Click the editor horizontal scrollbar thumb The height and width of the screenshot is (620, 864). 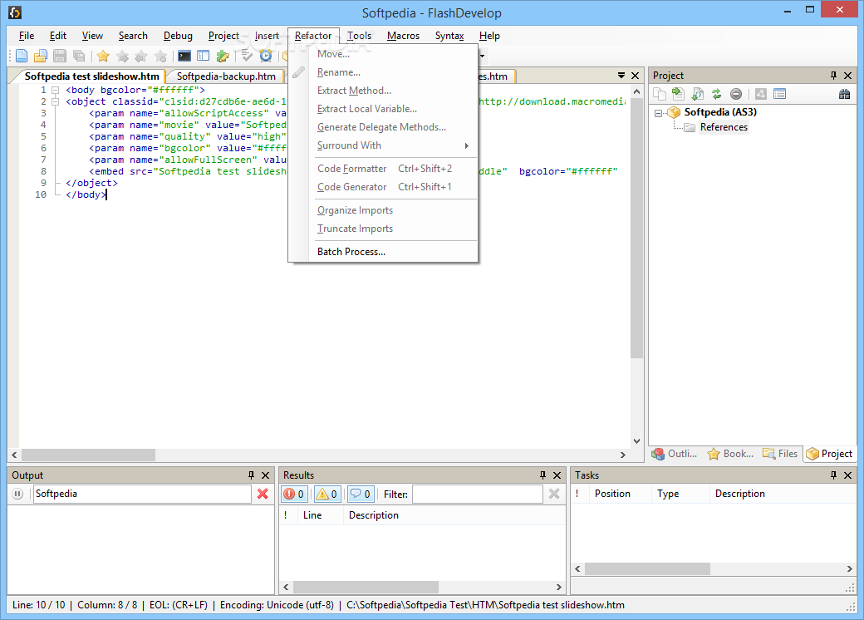pyautogui.click(x=88, y=455)
